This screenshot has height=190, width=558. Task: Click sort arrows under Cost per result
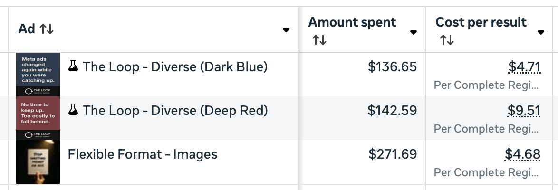click(447, 40)
